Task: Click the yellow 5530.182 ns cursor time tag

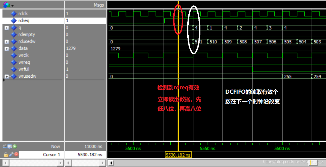Action: [x=178, y=155]
